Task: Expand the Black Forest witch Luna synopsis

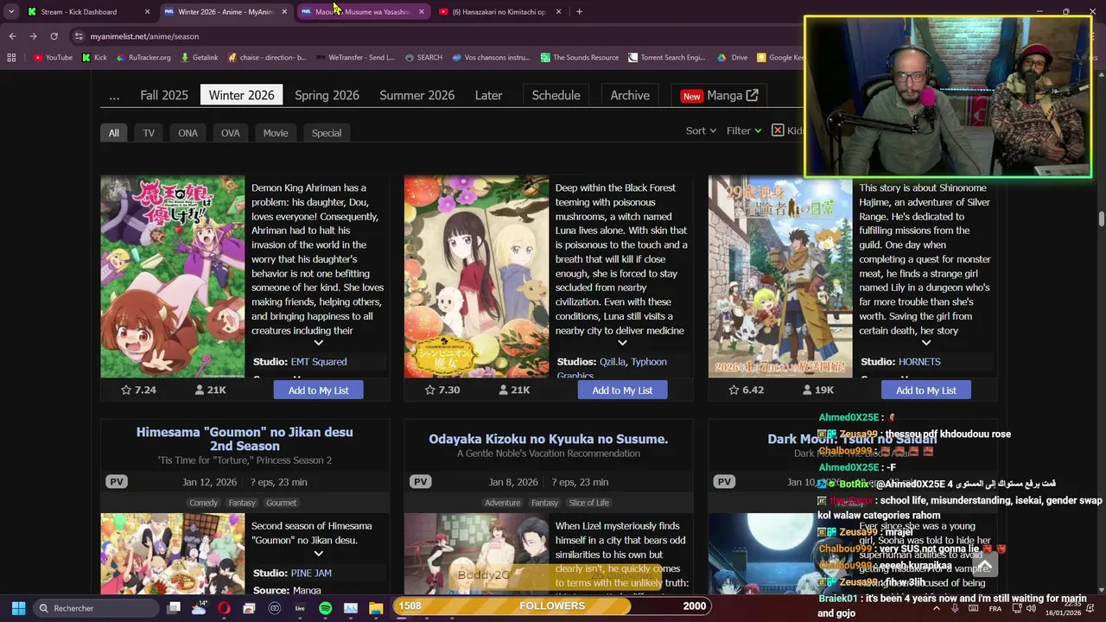Action: 622,343
